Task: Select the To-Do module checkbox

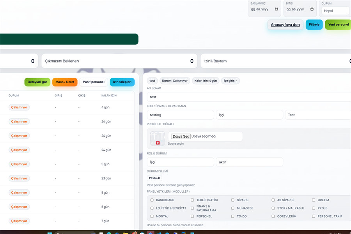Action: point(233,216)
